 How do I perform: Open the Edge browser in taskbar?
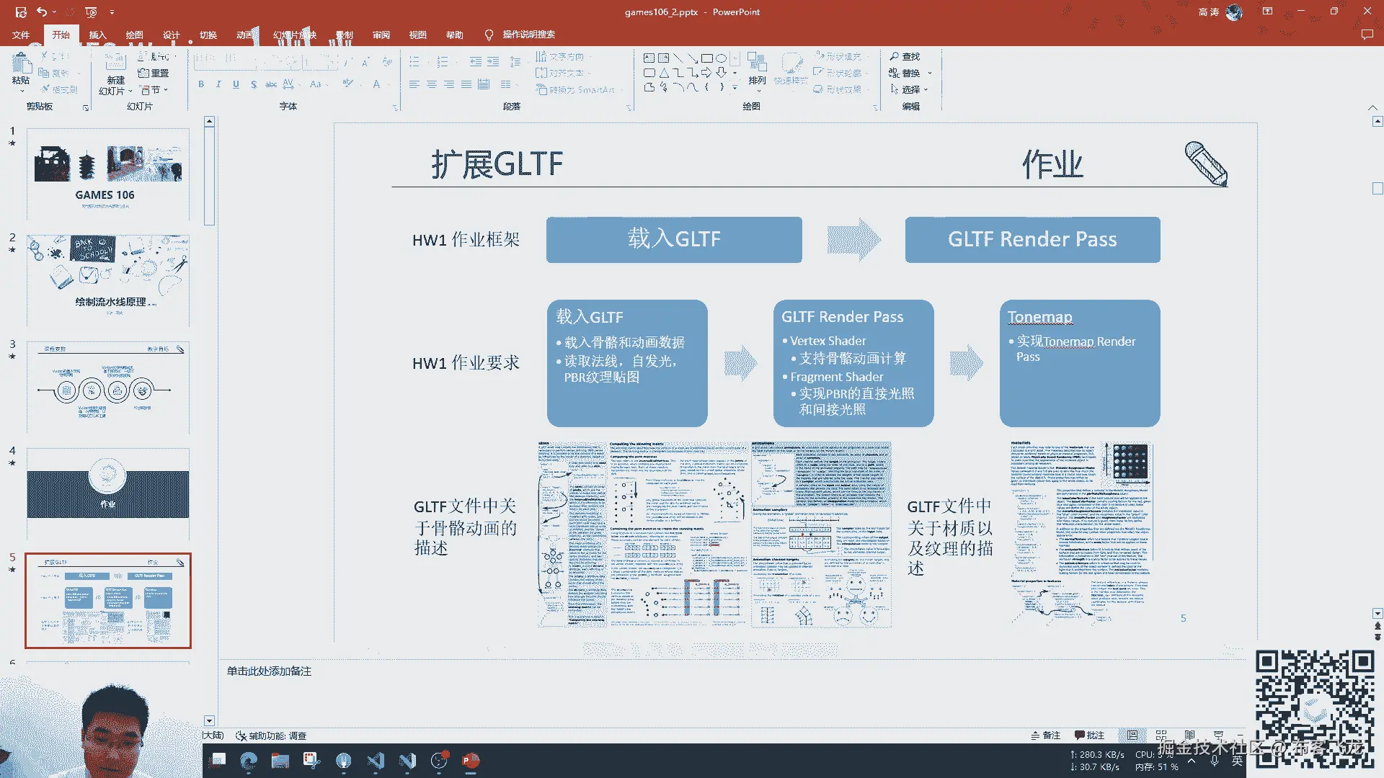[x=249, y=761]
